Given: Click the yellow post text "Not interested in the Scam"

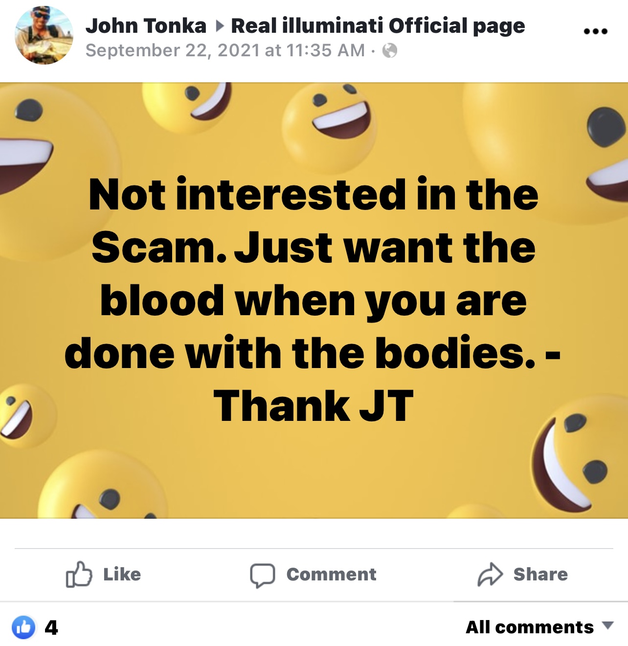Looking at the screenshot, I should pyautogui.click(x=314, y=221).
